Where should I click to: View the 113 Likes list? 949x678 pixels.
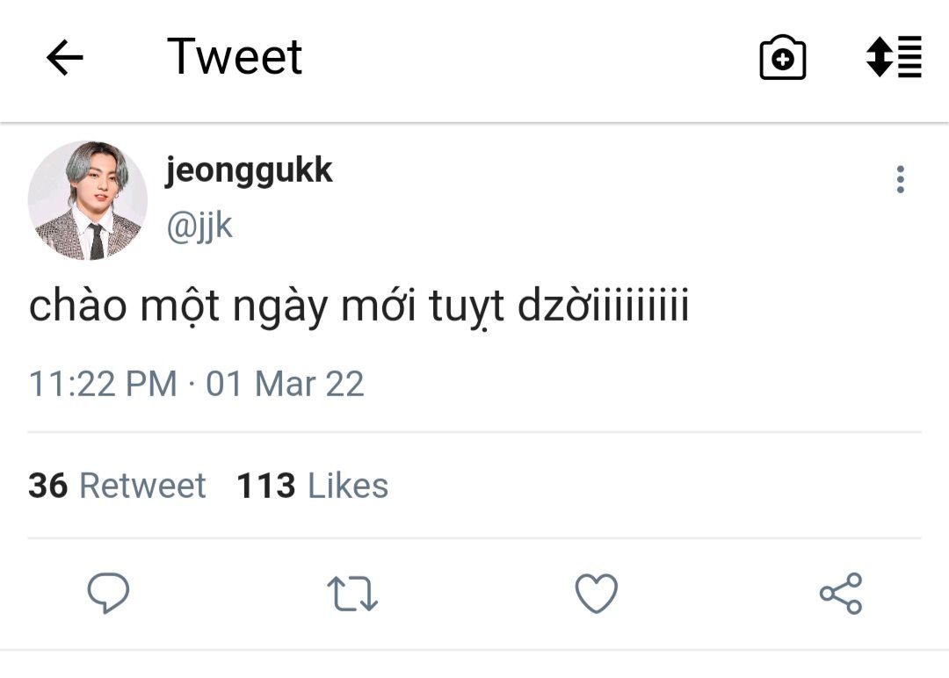click(x=312, y=486)
